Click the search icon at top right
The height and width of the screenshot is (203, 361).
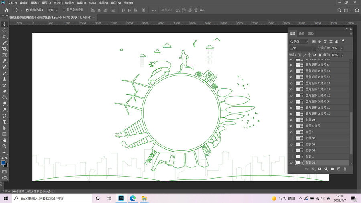coord(339,10)
